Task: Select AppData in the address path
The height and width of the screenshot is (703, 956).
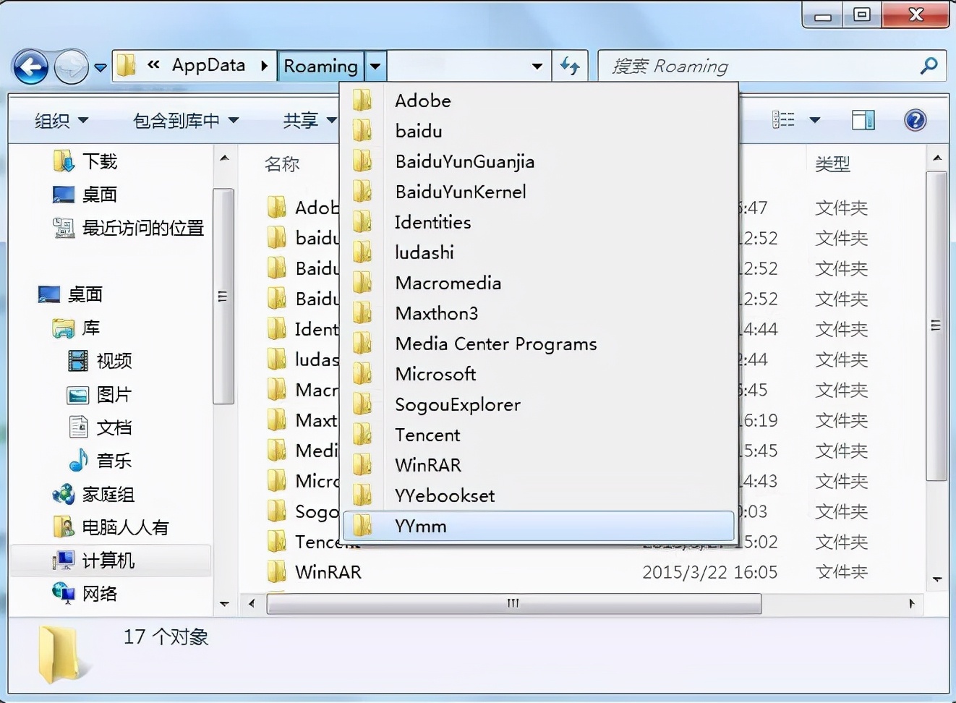Action: 208,65
